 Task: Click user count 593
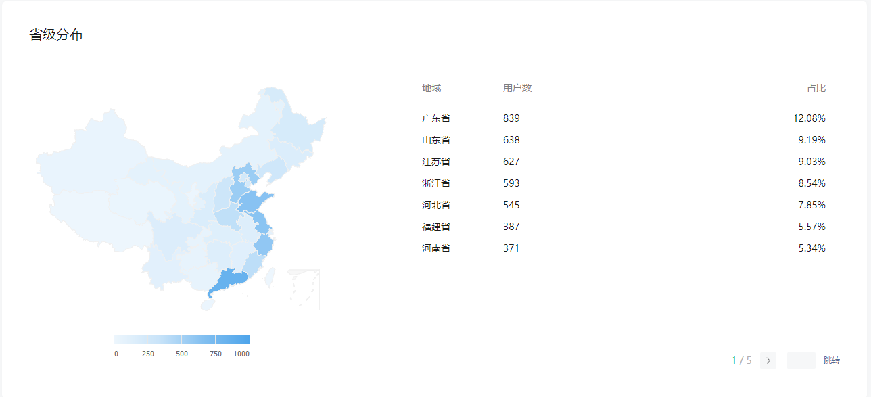point(511,183)
